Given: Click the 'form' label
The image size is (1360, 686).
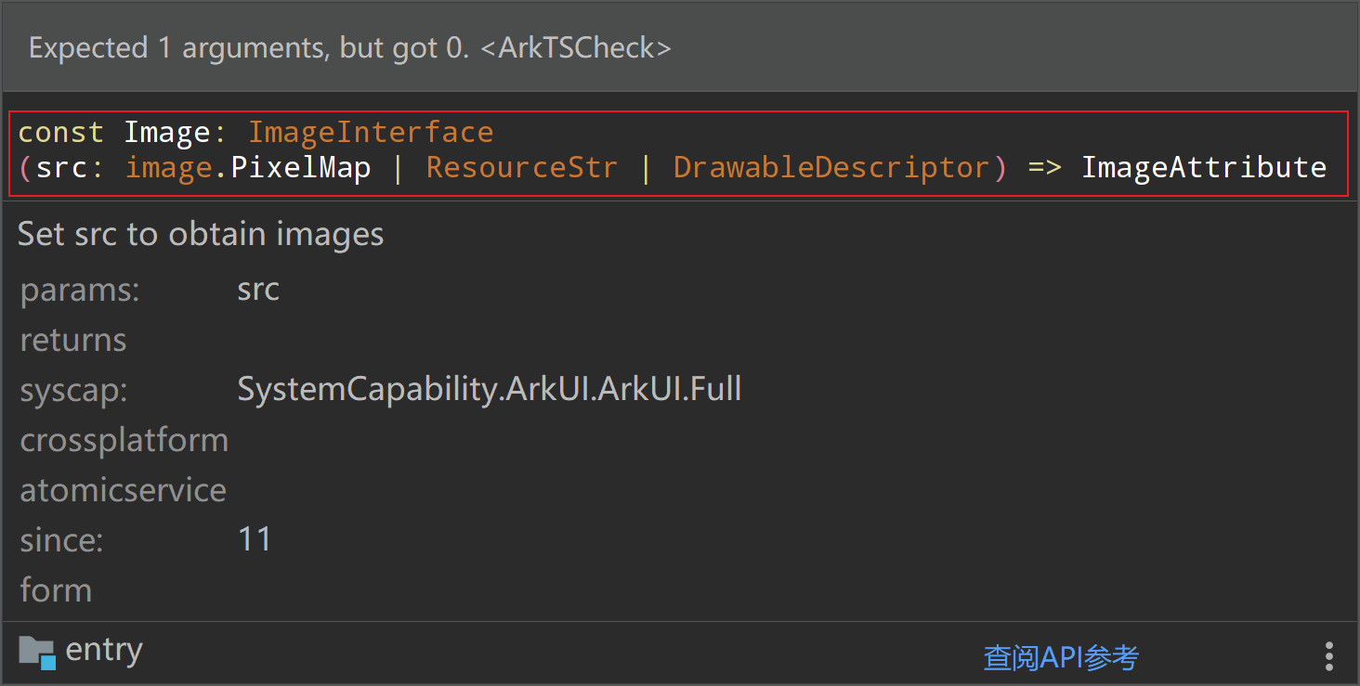Looking at the screenshot, I should coord(56,590).
